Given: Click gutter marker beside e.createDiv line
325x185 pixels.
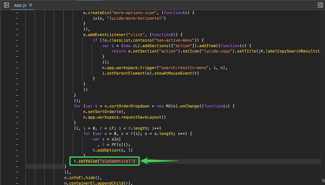Looking at the screenshot, I should pyautogui.click(x=17, y=13).
